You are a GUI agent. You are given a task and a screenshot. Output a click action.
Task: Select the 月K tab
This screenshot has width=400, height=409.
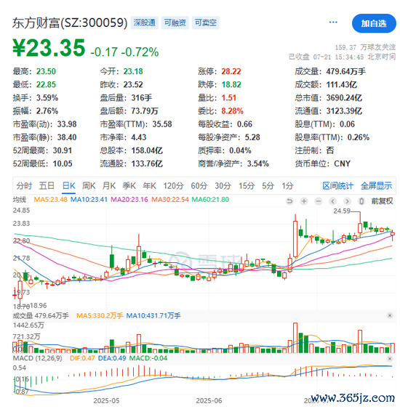click(109, 186)
